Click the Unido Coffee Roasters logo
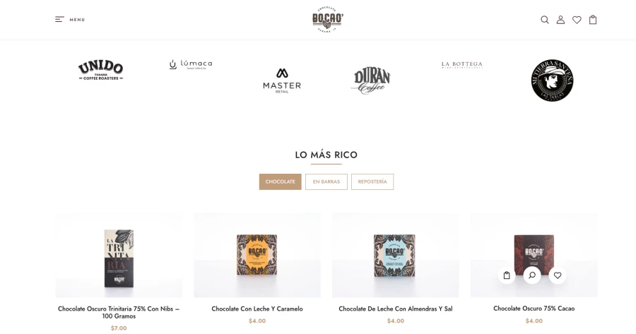Screen dimensions: 636x334 tap(100, 70)
